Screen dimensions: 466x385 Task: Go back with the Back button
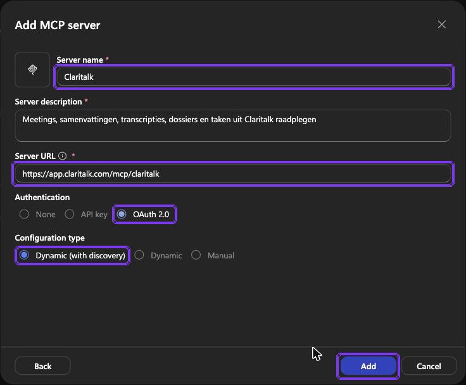click(43, 366)
